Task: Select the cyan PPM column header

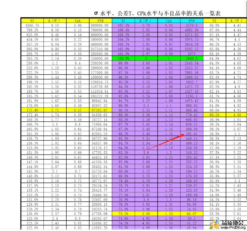Action: click(192, 20)
